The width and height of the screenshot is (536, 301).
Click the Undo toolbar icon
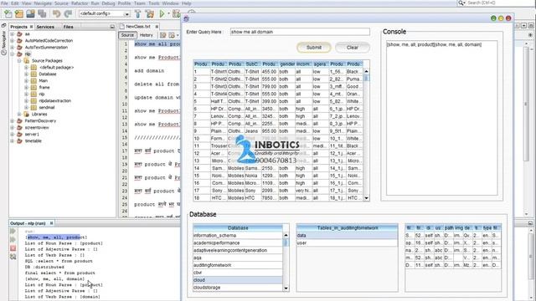point(56,13)
